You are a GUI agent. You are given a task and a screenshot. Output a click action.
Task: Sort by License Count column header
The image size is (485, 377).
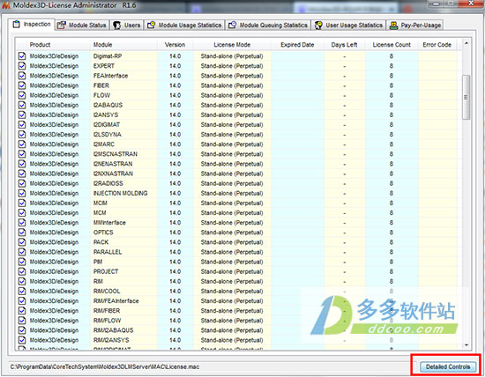point(392,45)
